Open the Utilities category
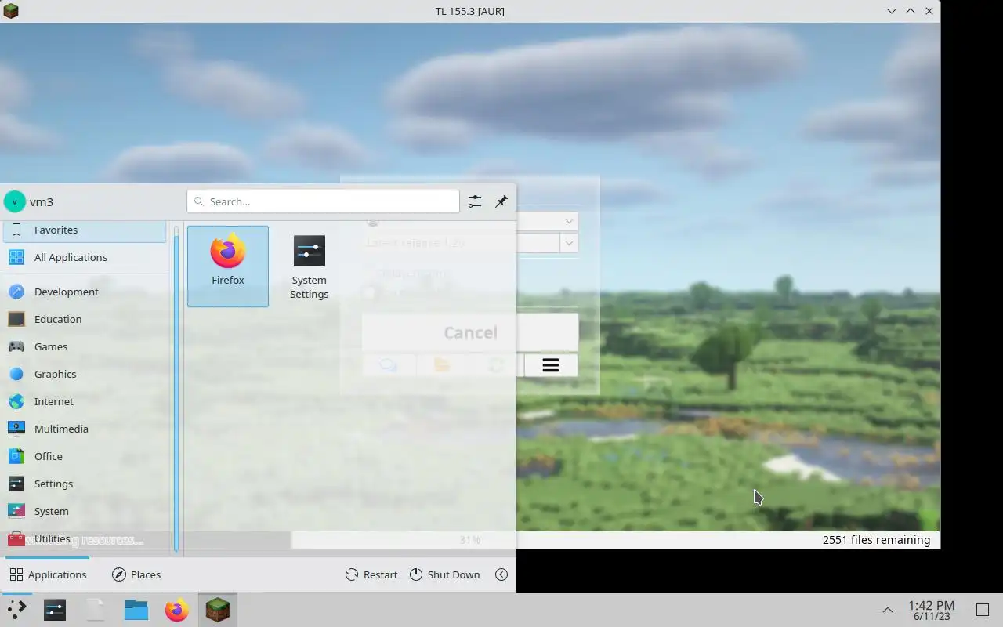1003x627 pixels. point(85,538)
